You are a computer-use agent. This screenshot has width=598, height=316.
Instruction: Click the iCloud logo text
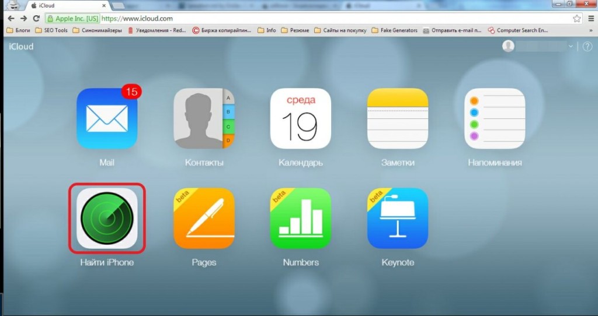[21, 47]
